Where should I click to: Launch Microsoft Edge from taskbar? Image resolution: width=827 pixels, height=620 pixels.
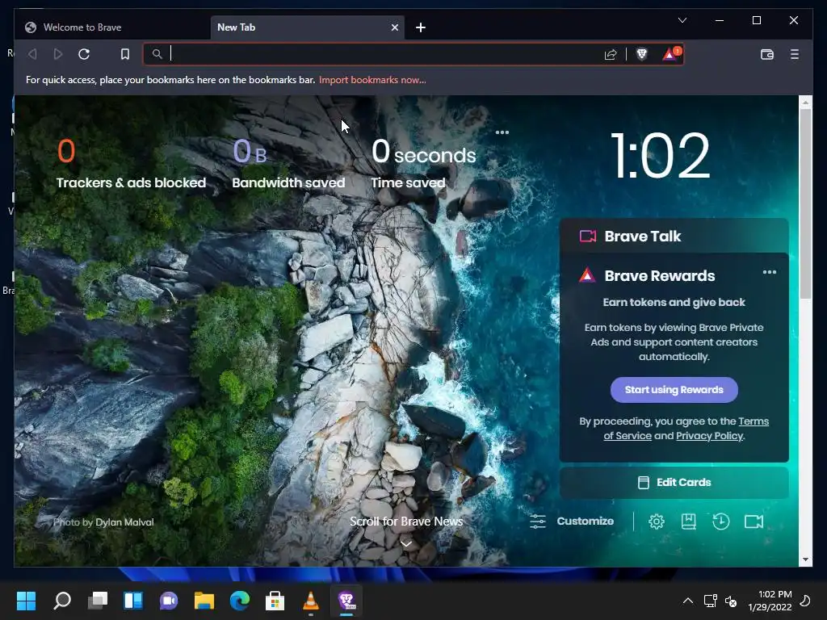[x=239, y=601]
